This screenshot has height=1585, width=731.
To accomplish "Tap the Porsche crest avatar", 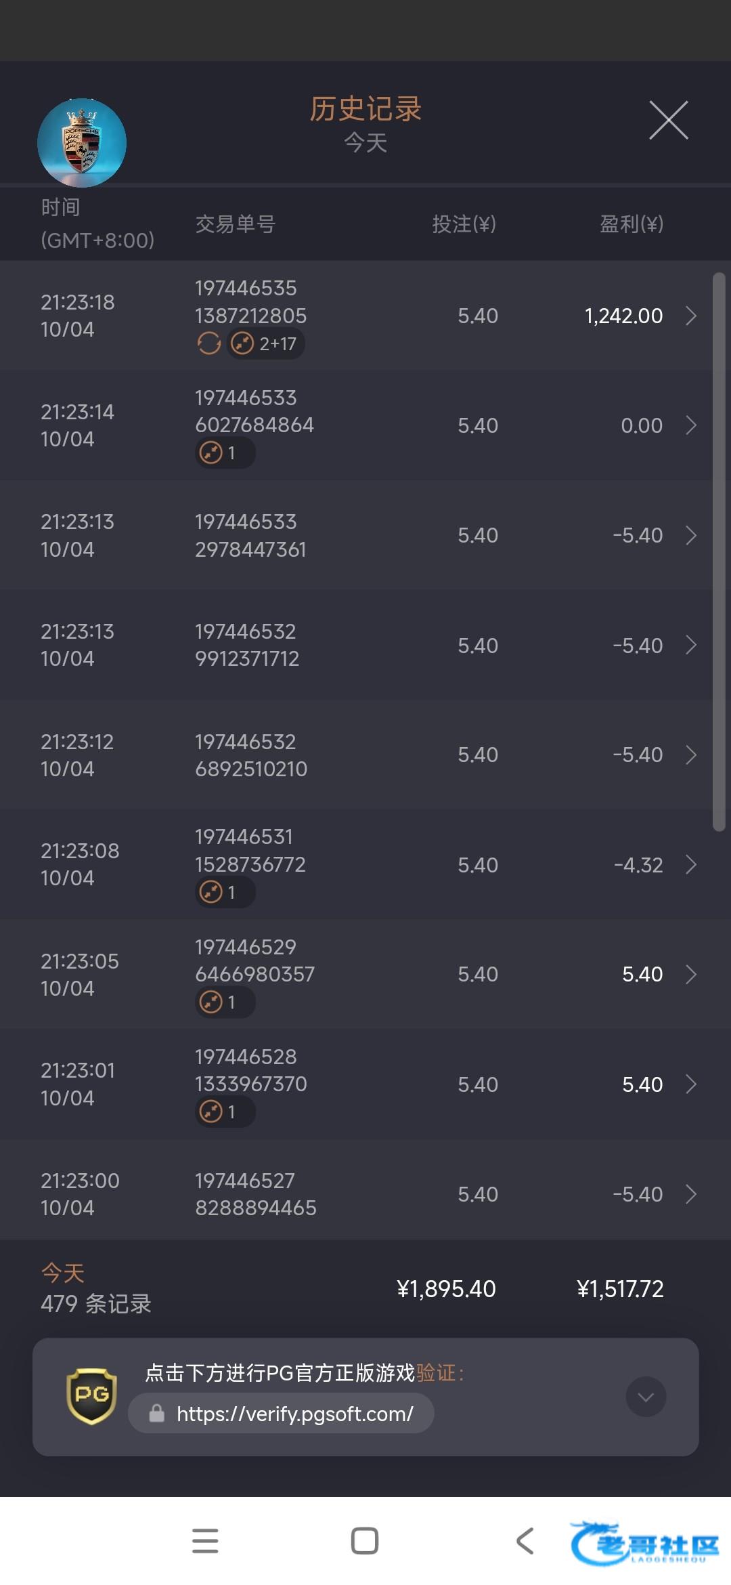I will (x=82, y=143).
